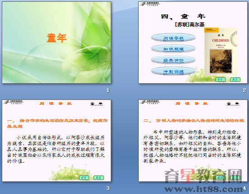The width and height of the screenshot is (249, 194).
Task: Click the 阅读导航 oval button
Action: (173, 38)
